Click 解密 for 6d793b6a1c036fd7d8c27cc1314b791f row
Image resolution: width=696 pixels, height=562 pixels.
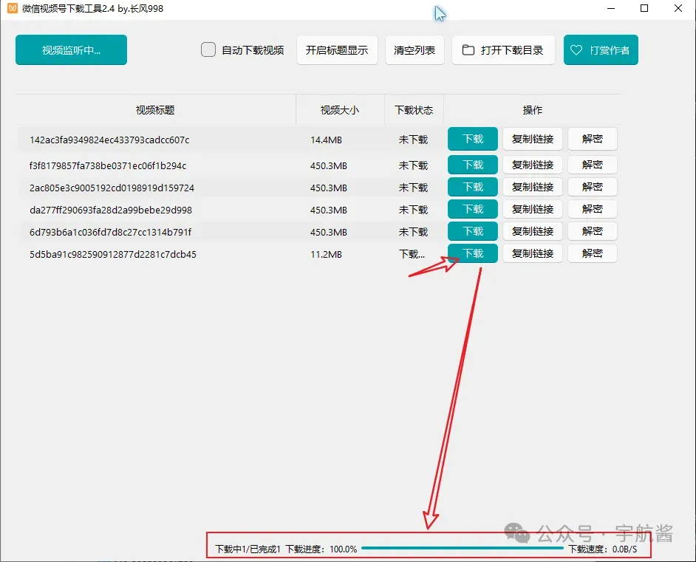592,231
